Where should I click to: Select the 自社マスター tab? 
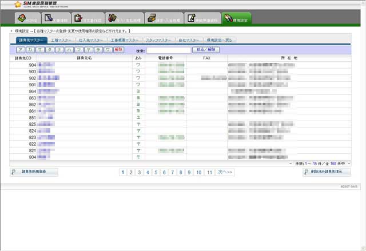[x=189, y=41]
